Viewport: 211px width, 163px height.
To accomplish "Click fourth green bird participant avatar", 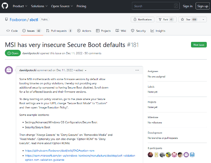I will (168, 155).
